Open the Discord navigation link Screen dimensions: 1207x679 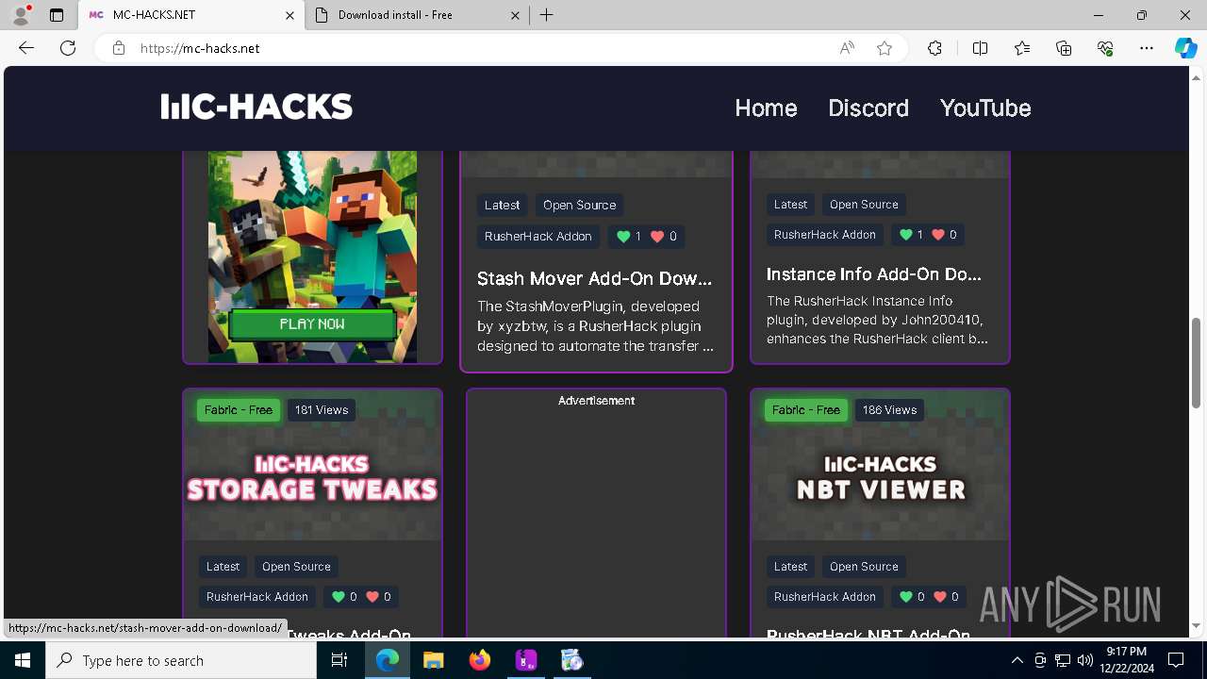coord(868,108)
